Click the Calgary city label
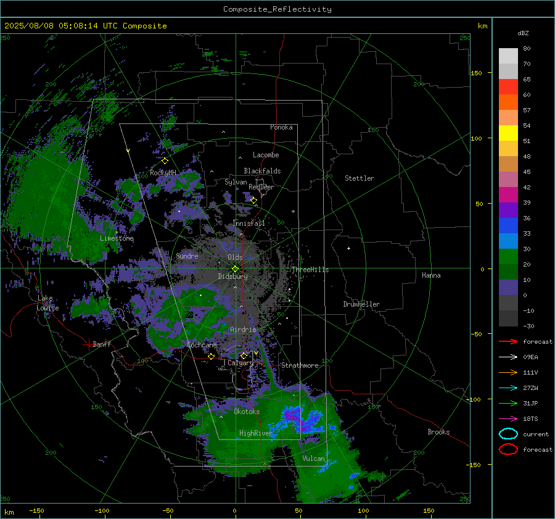This screenshot has width=555, height=519. pyautogui.click(x=240, y=363)
